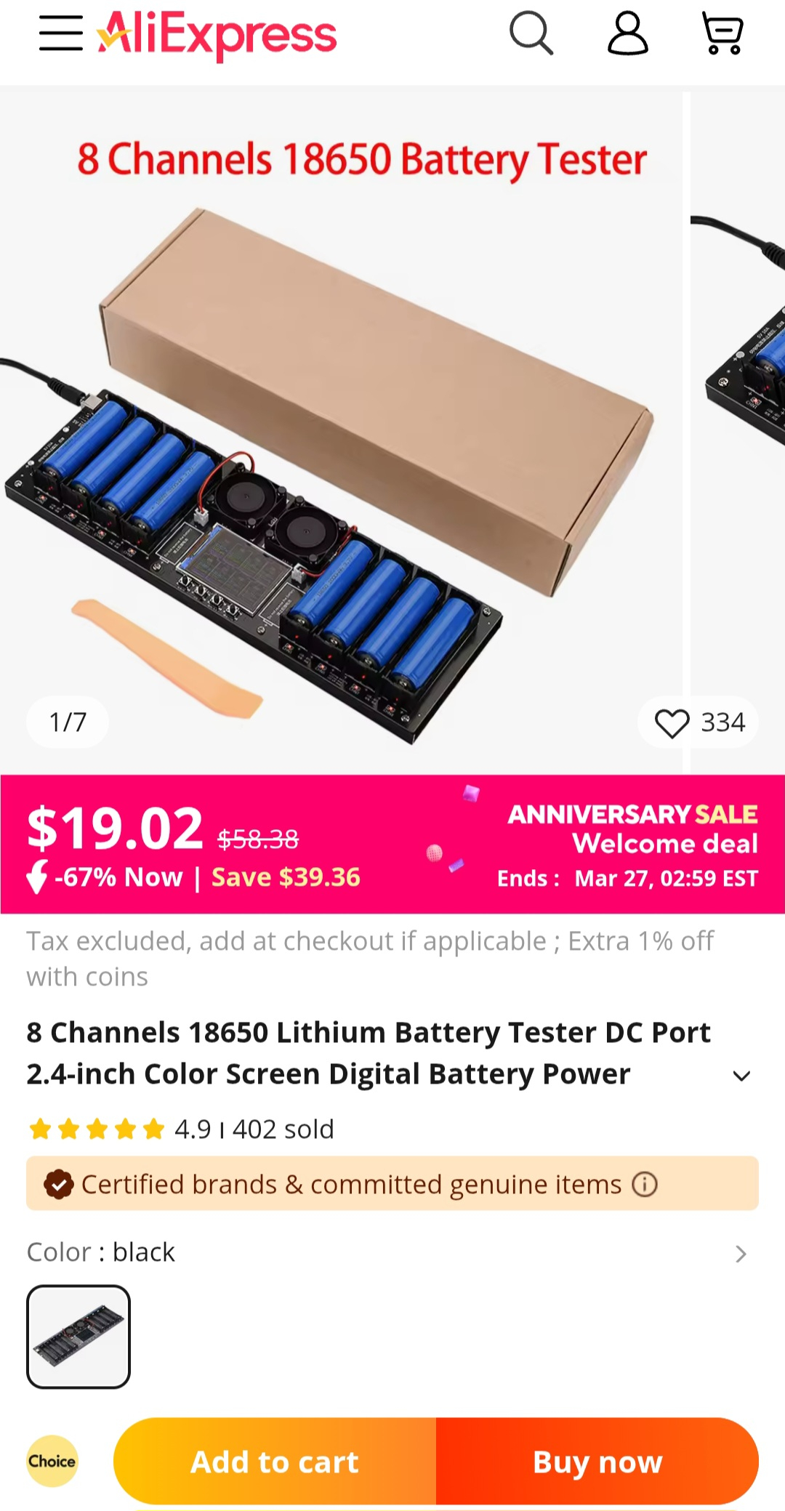Open info icon beside certified brands
785x1511 pixels.
coord(645,1184)
